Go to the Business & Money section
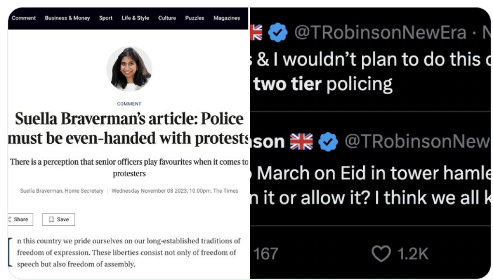 [x=68, y=18]
